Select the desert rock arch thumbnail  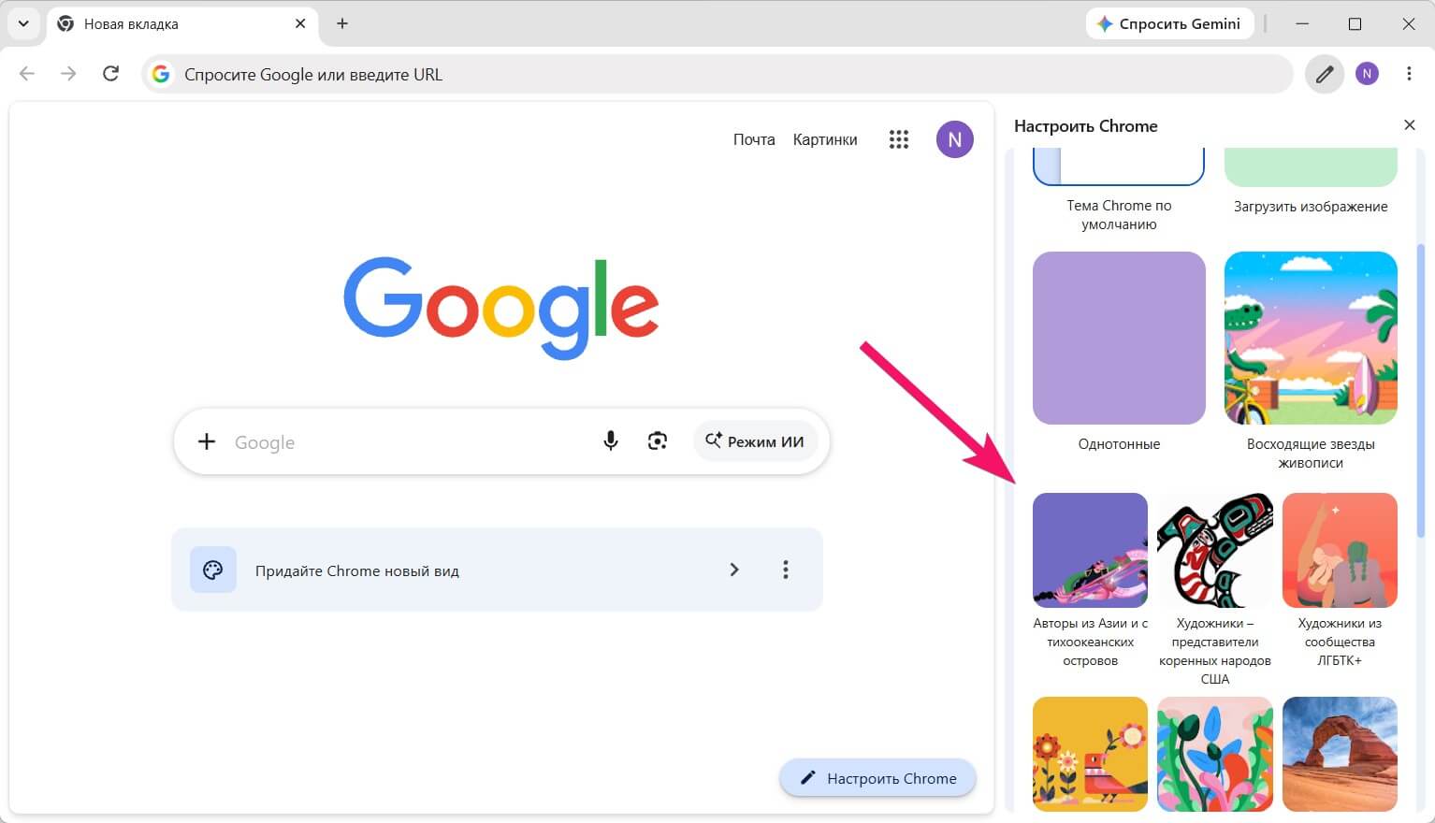[x=1340, y=754]
